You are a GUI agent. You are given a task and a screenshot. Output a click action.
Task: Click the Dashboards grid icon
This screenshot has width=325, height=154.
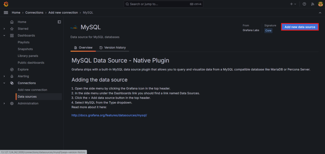click(12, 36)
